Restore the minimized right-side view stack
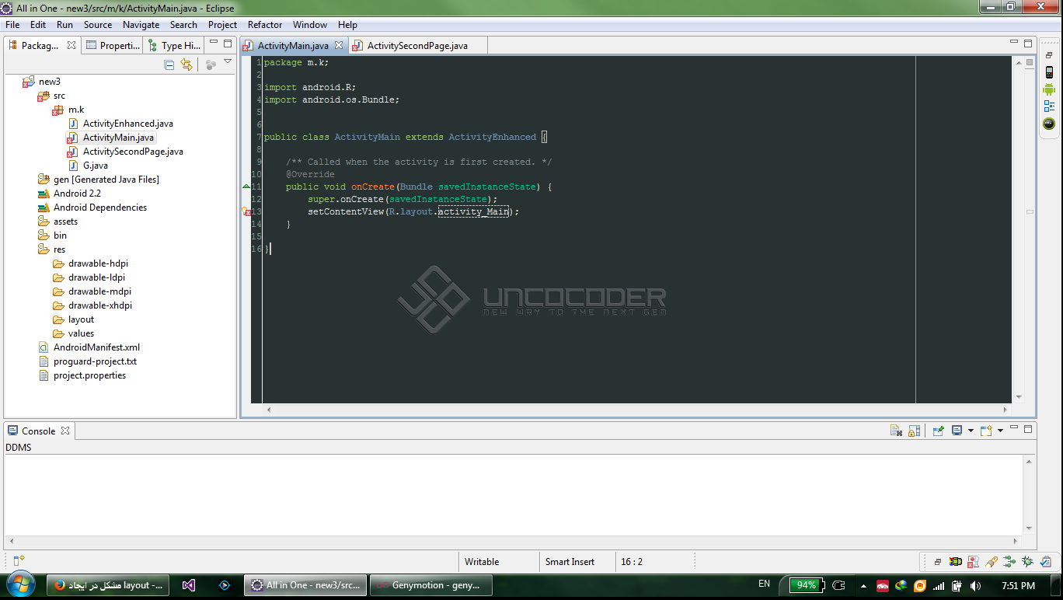This screenshot has width=1063, height=600. click(1049, 56)
